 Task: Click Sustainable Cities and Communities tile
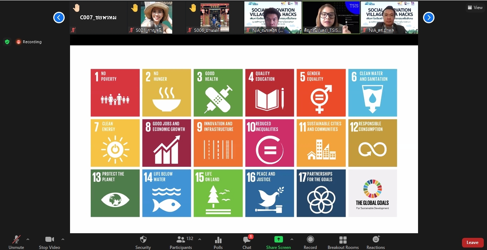(x=321, y=143)
